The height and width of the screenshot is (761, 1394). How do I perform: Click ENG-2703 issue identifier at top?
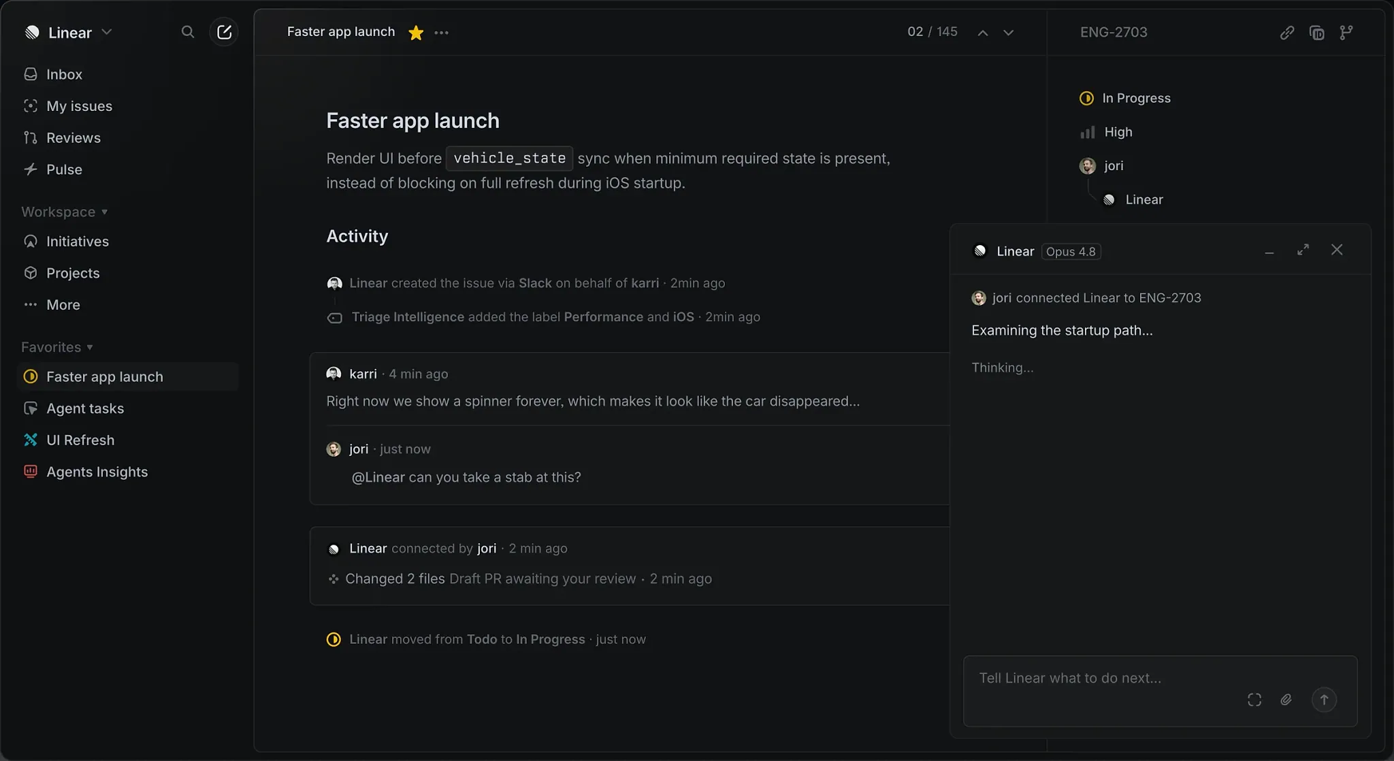tap(1114, 32)
